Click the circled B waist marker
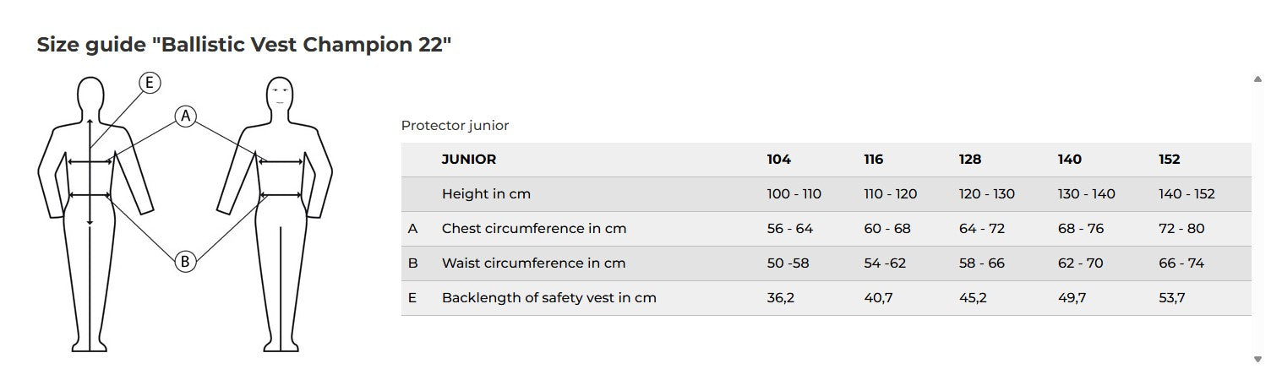Viewport: 1282px width, 380px height. [186, 262]
